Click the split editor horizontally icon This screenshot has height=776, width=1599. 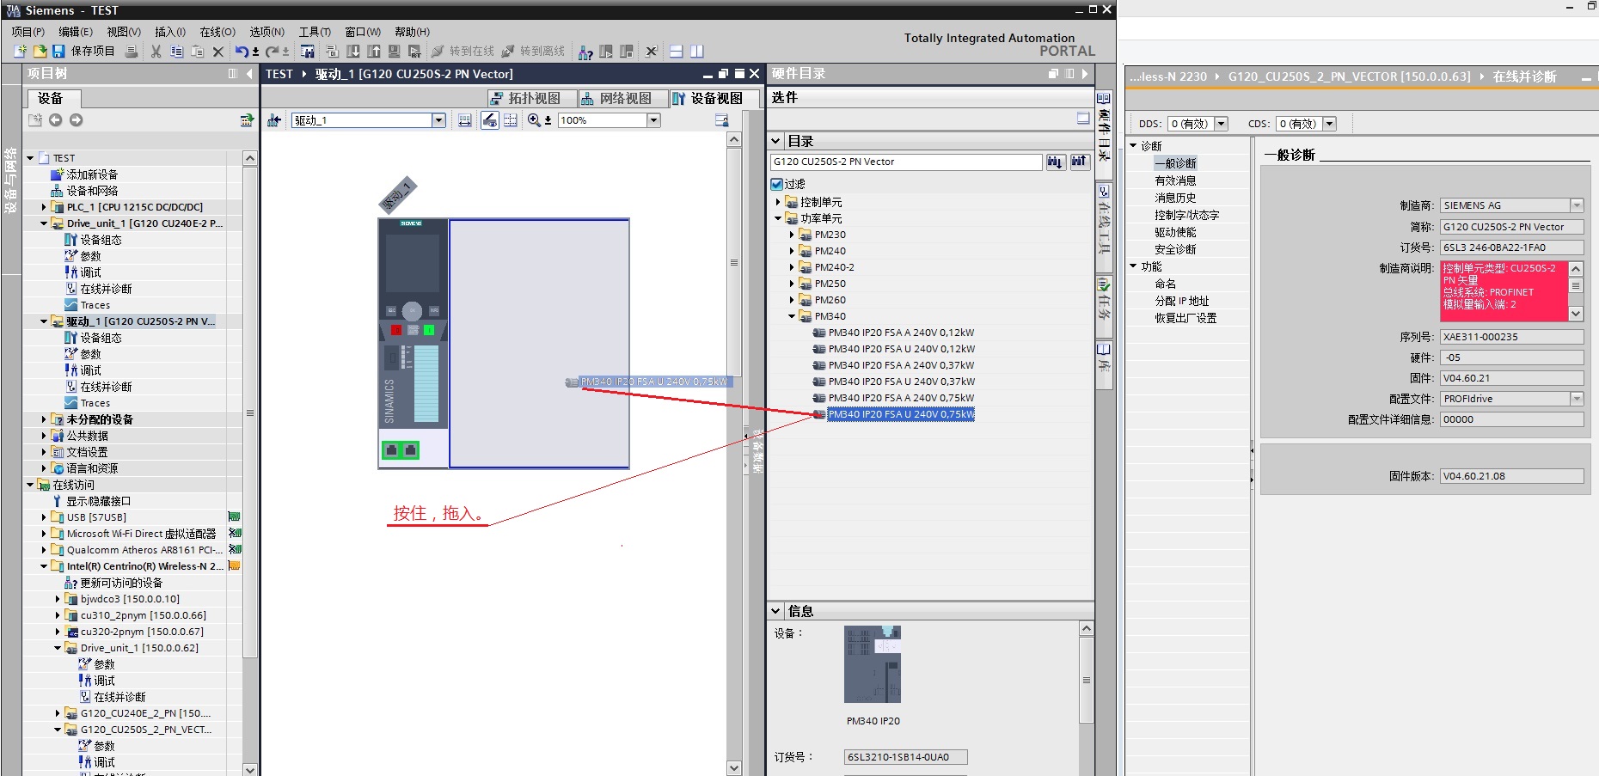coord(676,52)
